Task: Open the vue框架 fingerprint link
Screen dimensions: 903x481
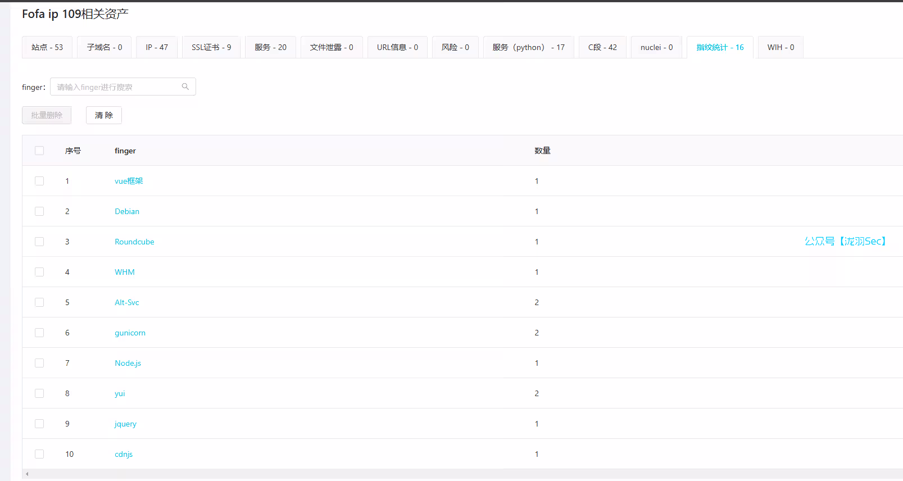Action: (x=129, y=181)
